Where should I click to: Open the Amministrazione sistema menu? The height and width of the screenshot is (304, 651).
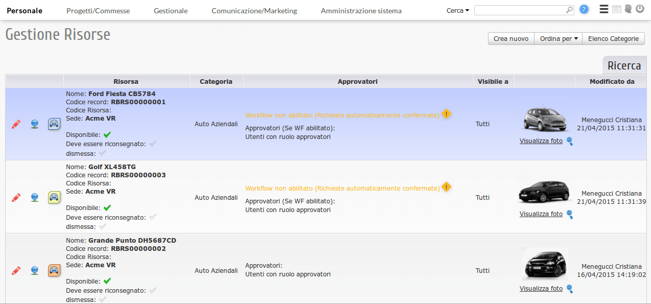[361, 11]
